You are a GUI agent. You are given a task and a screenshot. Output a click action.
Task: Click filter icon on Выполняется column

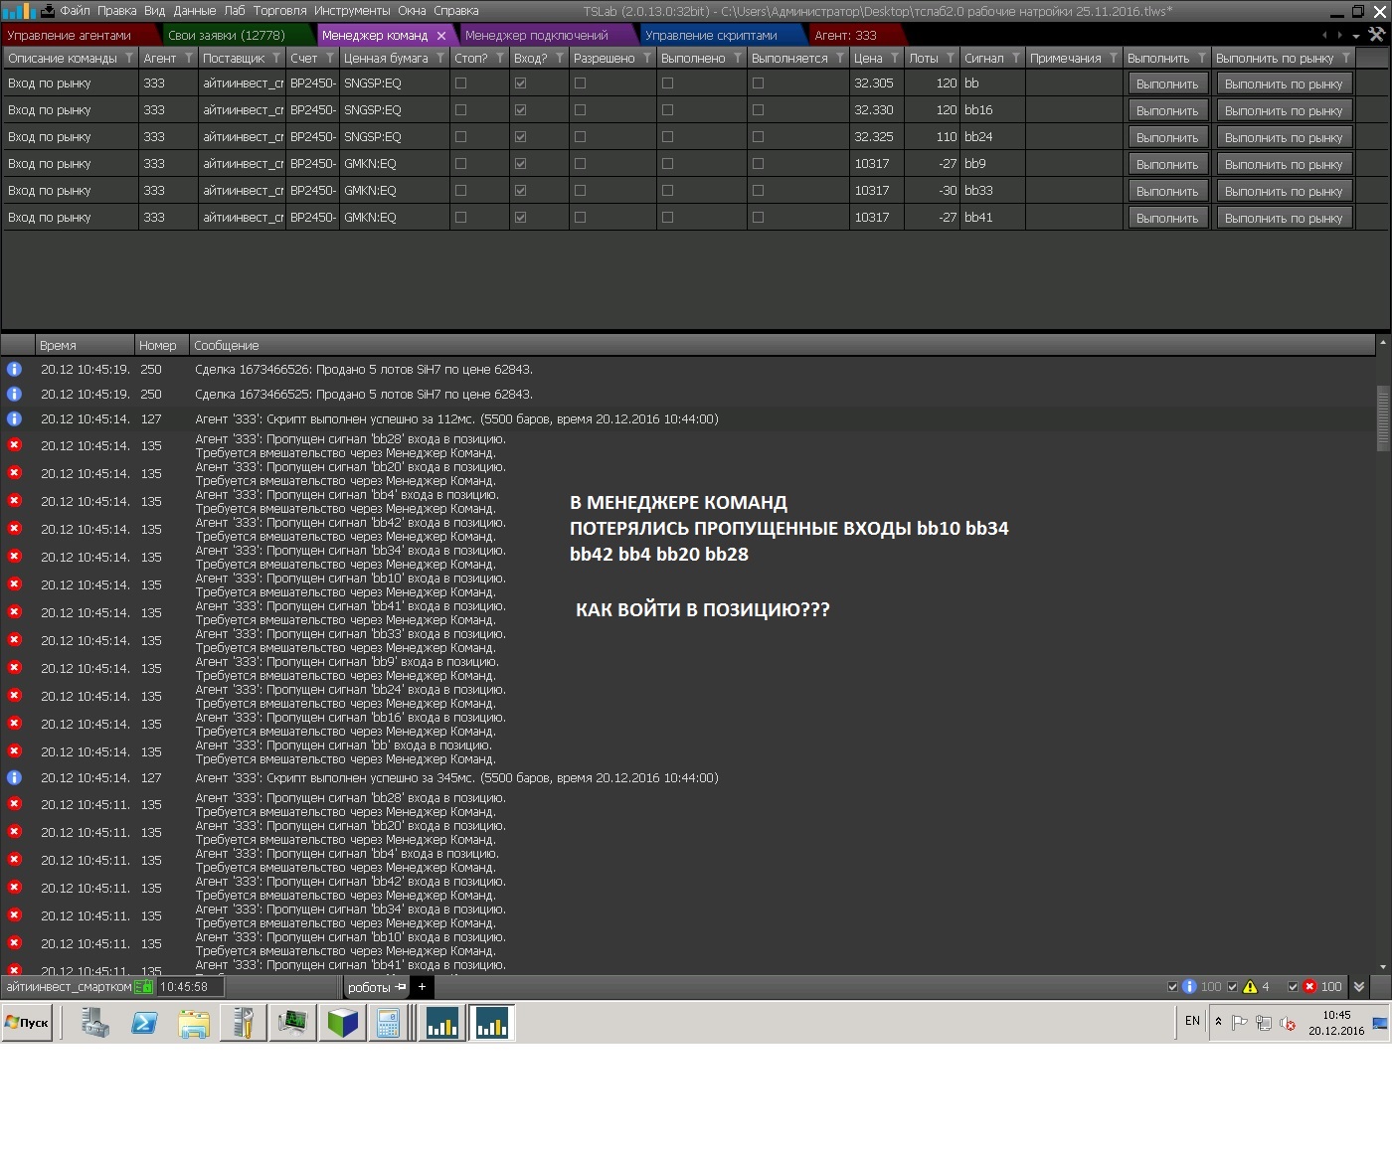[840, 58]
